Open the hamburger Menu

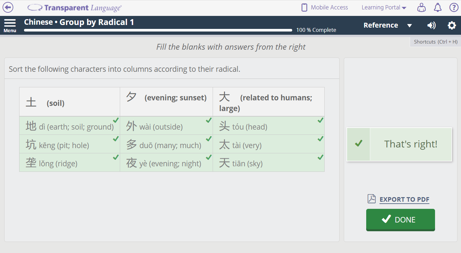click(x=10, y=25)
